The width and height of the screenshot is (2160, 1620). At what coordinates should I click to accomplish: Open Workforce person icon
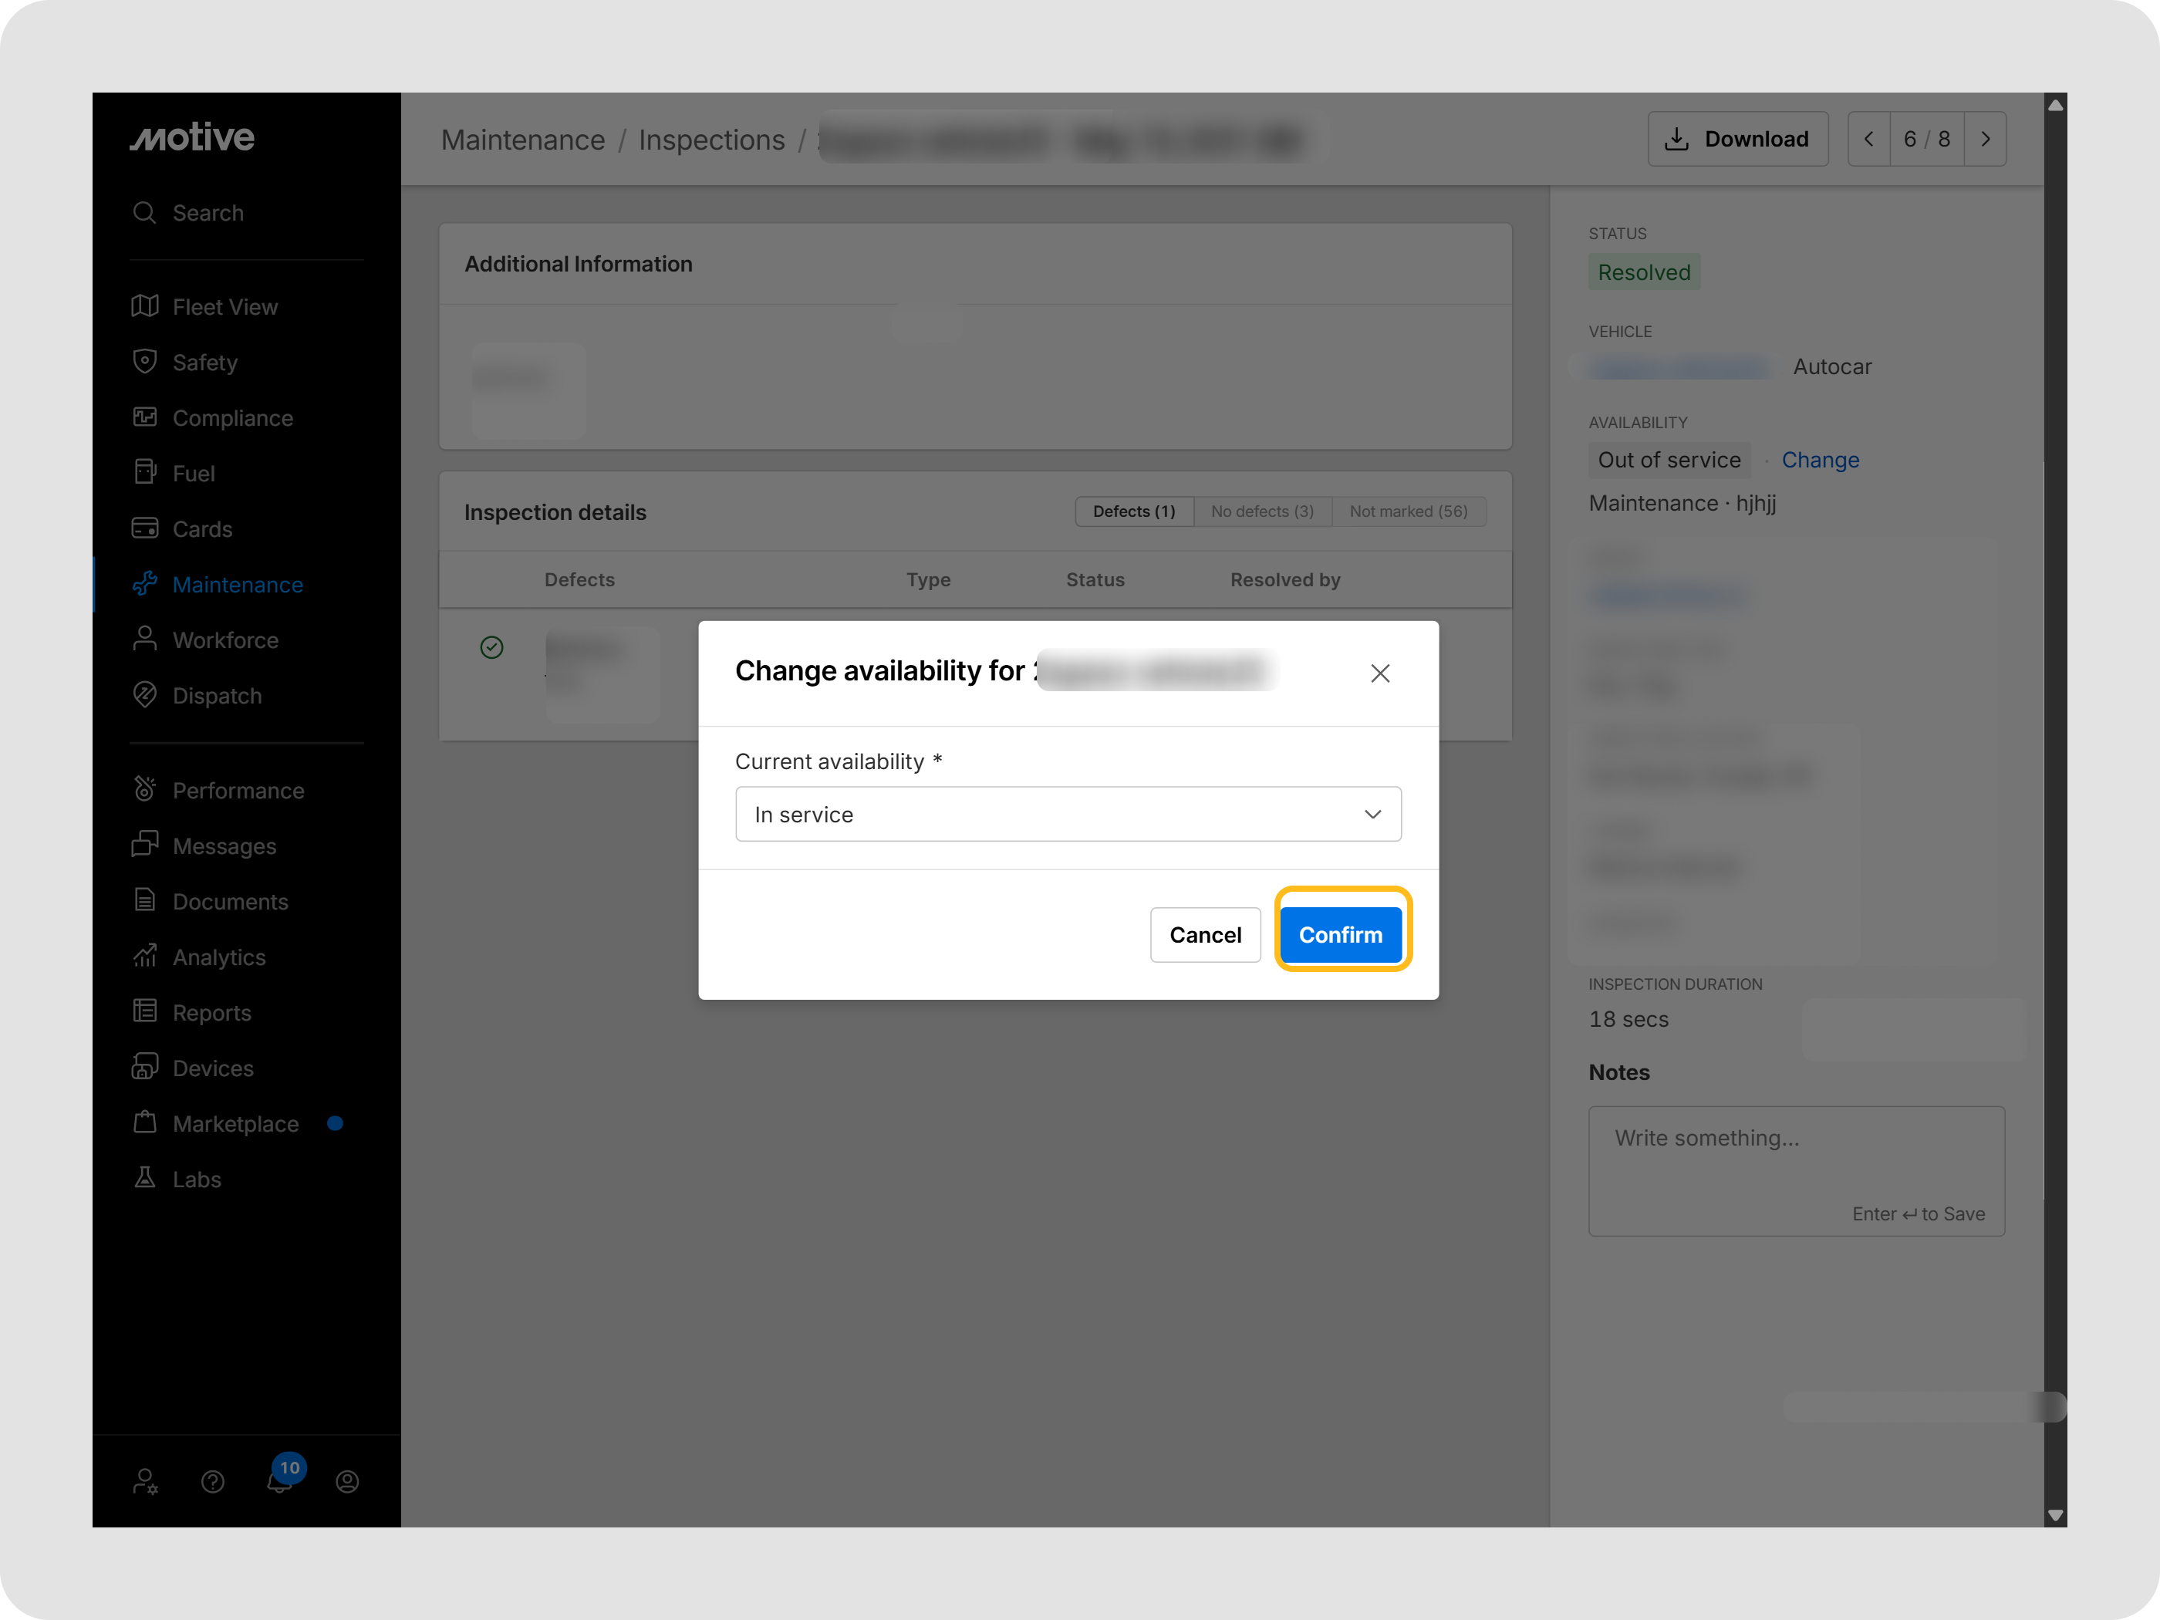pyautogui.click(x=144, y=640)
